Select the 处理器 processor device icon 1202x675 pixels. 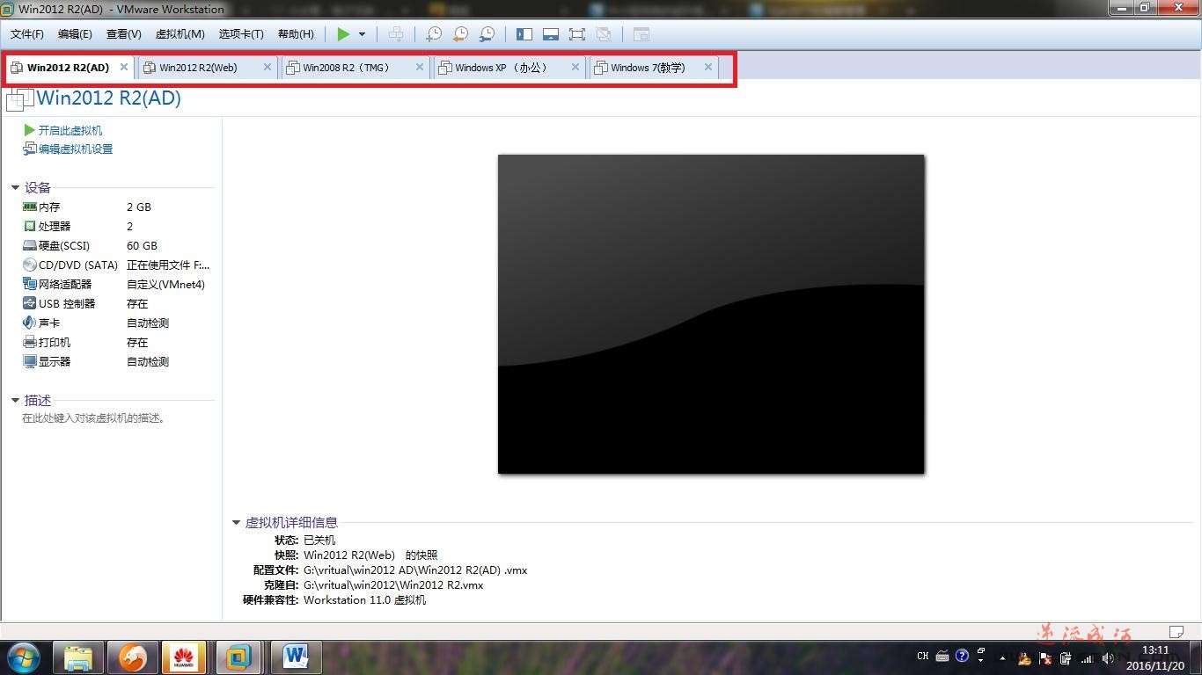click(30, 226)
